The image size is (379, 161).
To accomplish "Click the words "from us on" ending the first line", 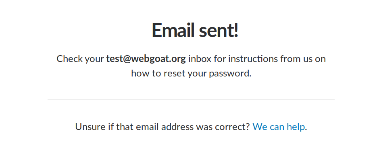I will click(x=303, y=59).
